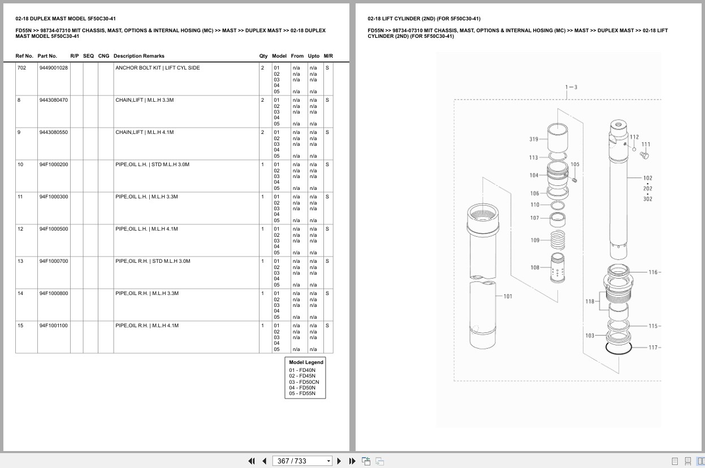The image size is (705, 468).
Task: Click legend entry 03 - FD50CN
Action: [304, 382]
